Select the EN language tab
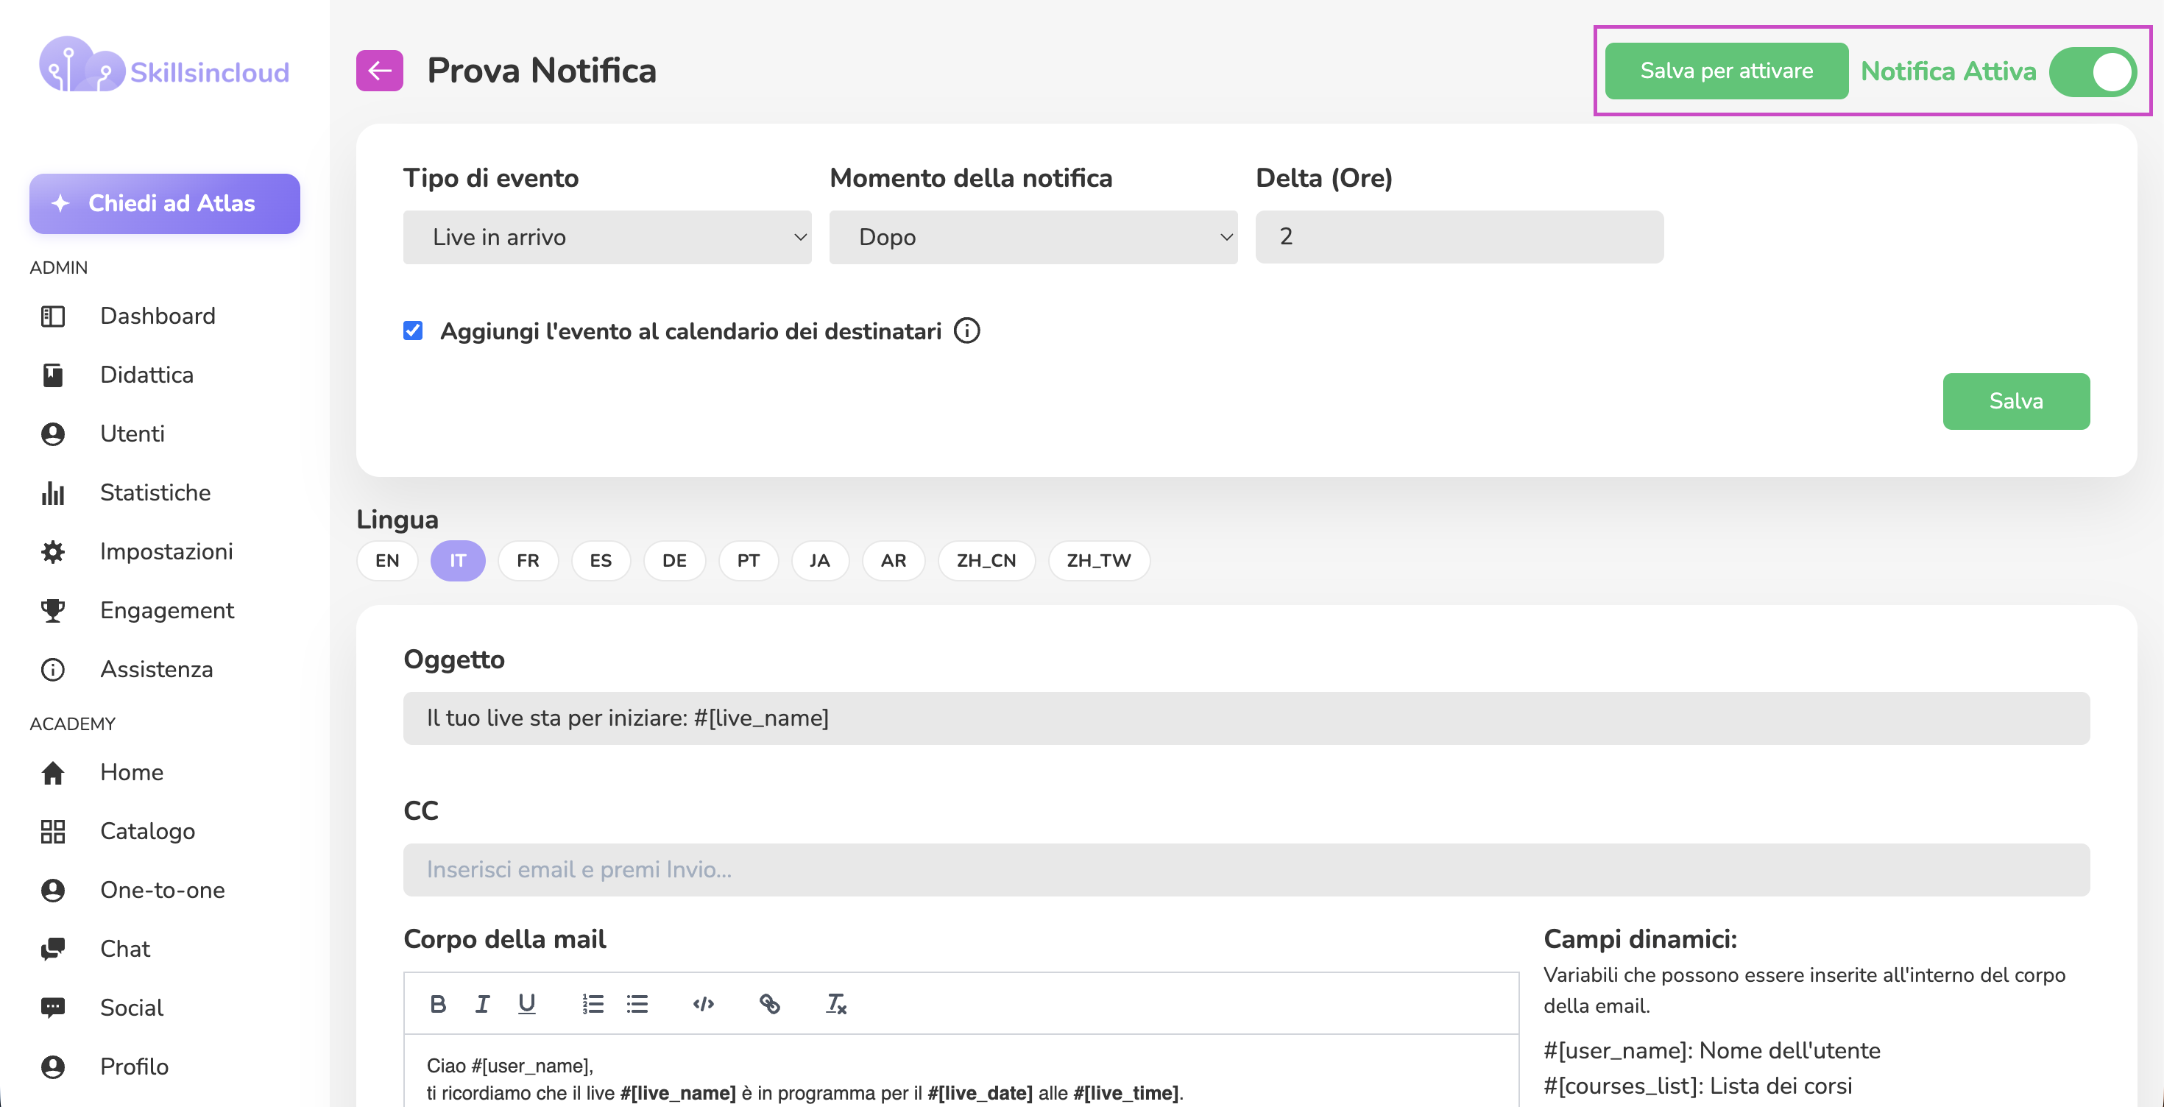The width and height of the screenshot is (2164, 1107). (x=387, y=561)
